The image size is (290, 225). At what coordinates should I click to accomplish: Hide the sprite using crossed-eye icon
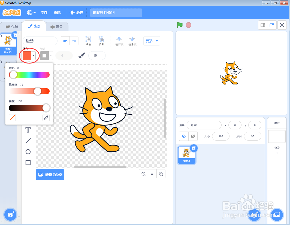[x=193, y=136]
